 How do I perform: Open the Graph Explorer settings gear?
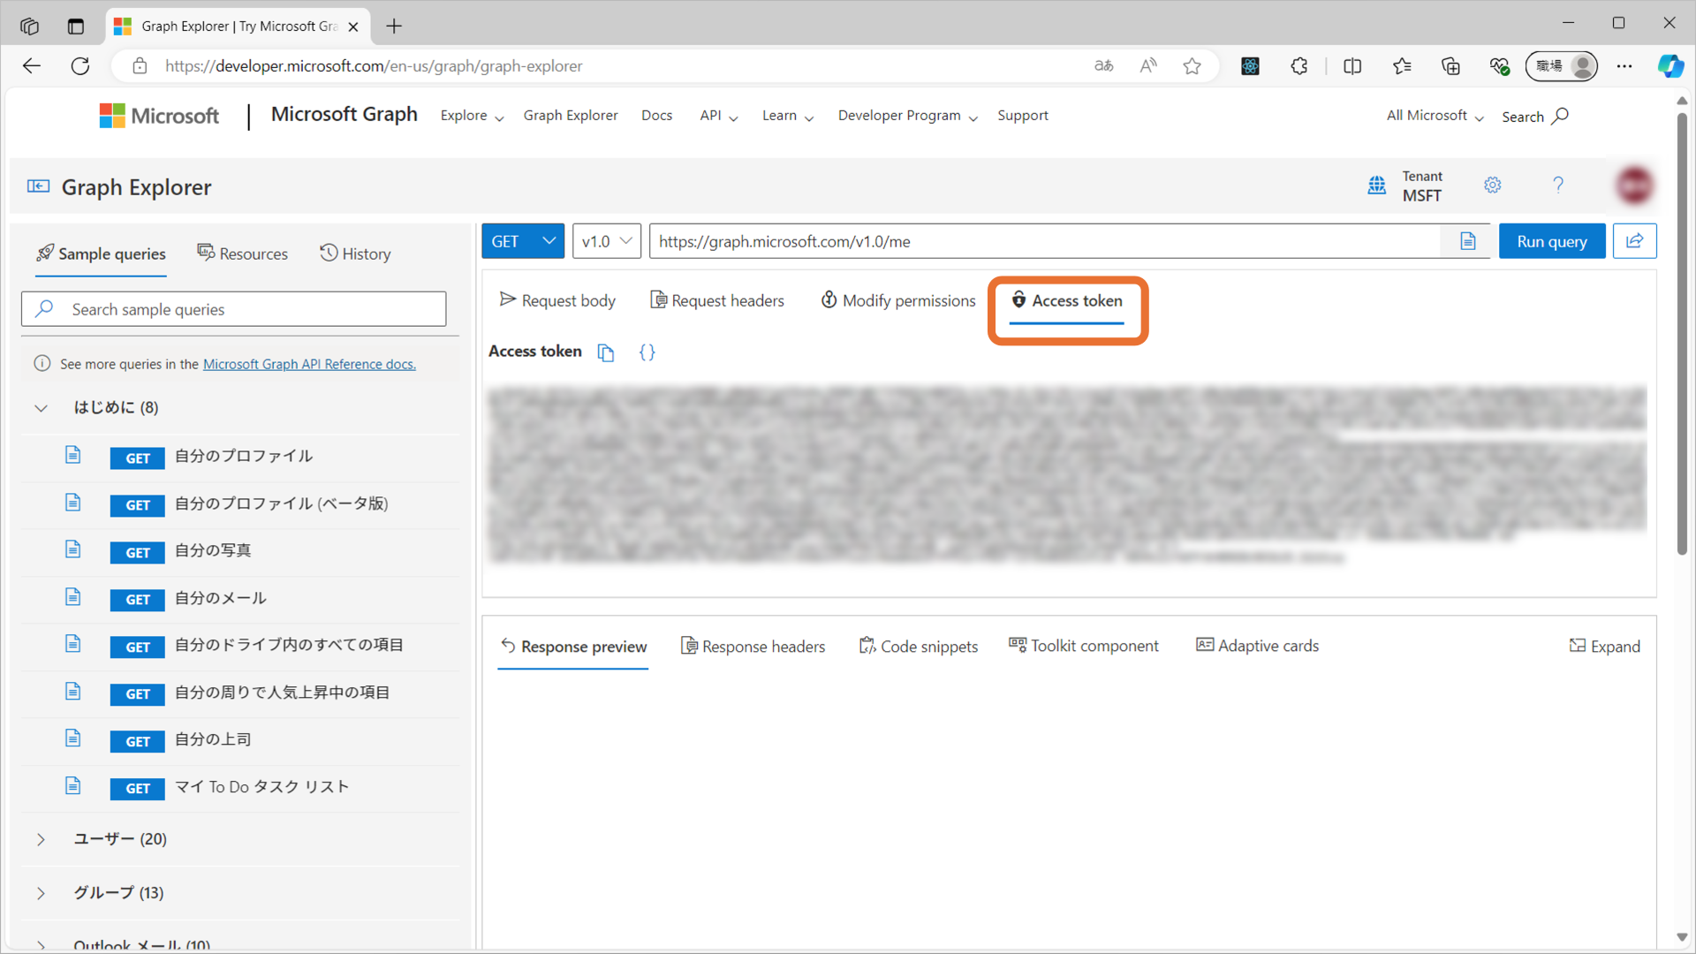[x=1492, y=185]
